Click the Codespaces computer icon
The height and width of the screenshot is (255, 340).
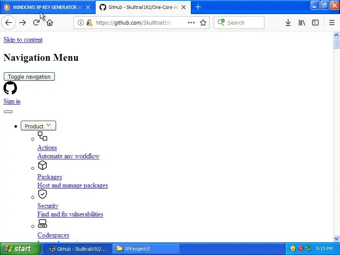pyautogui.click(x=42, y=224)
